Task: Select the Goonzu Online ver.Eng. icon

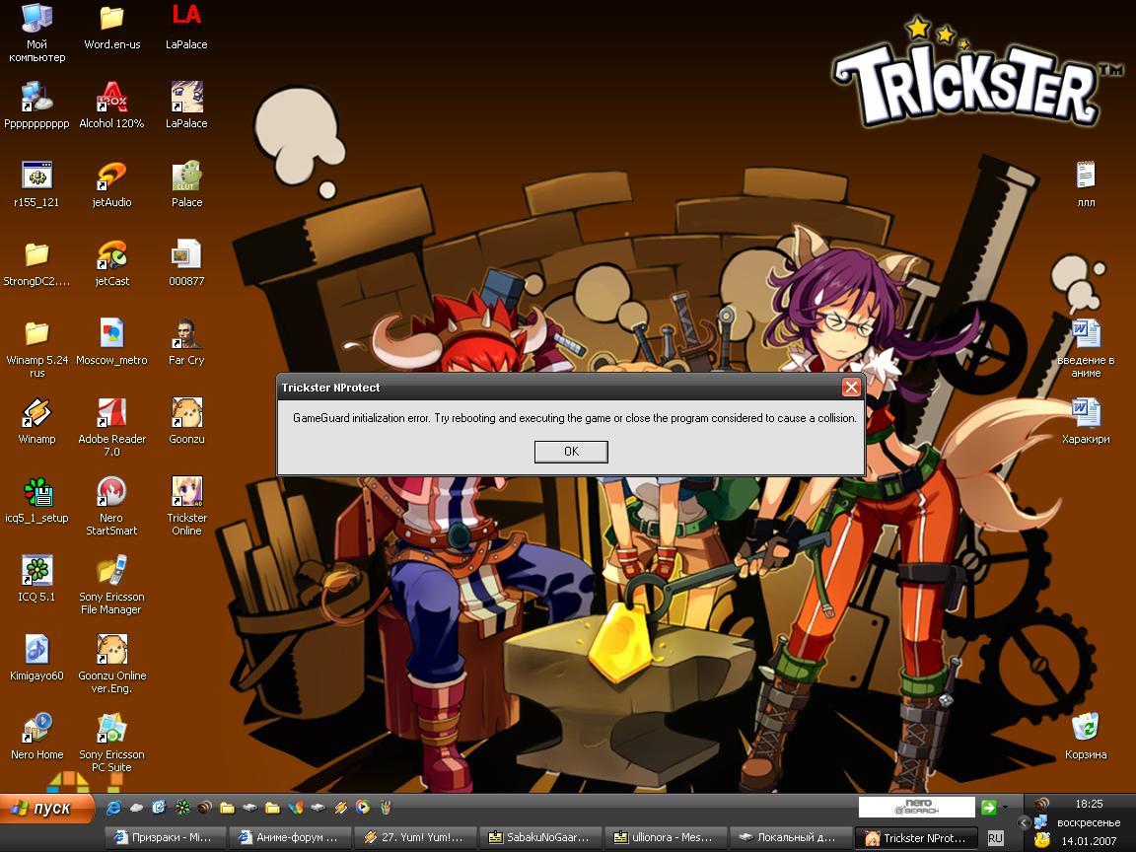Action: (x=111, y=665)
